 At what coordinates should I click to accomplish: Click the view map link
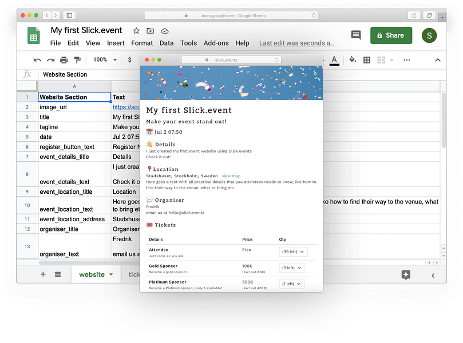(x=231, y=176)
